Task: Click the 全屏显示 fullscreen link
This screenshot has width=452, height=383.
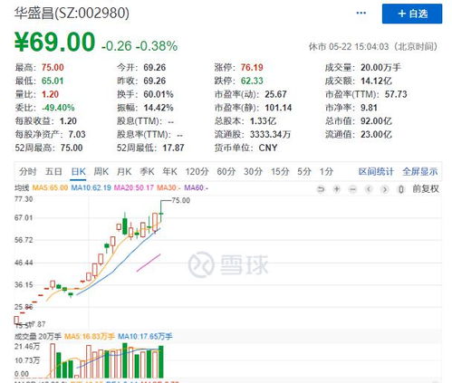Action: click(420, 172)
